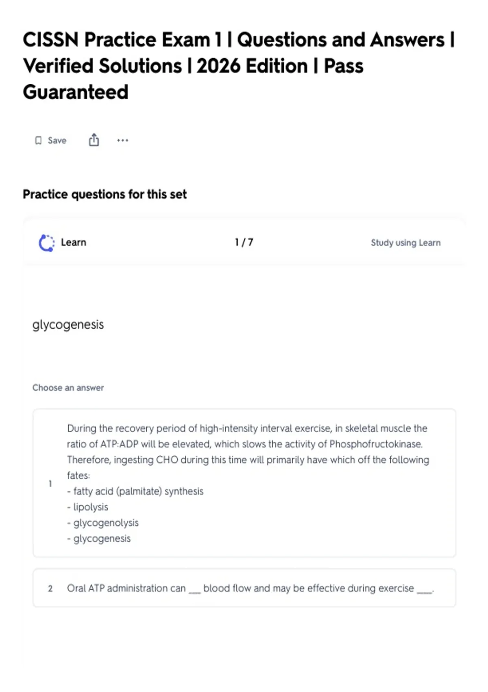Click the circular Learn mode icon
This screenshot has width=488, height=692.
(47, 243)
